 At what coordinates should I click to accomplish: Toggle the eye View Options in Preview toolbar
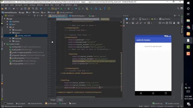click(127, 23)
